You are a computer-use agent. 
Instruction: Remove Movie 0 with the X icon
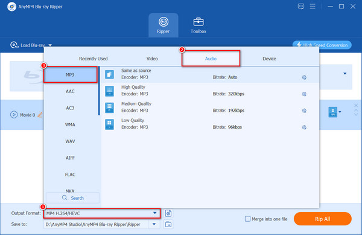(356, 105)
